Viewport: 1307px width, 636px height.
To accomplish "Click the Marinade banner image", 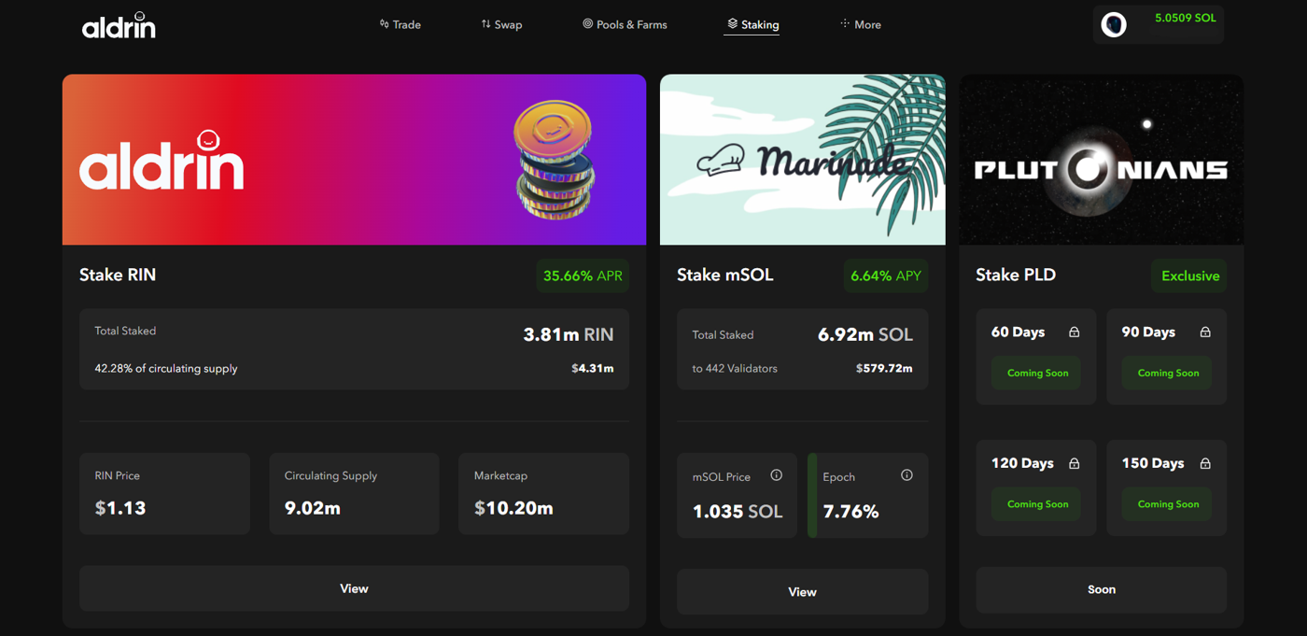I will [x=802, y=160].
